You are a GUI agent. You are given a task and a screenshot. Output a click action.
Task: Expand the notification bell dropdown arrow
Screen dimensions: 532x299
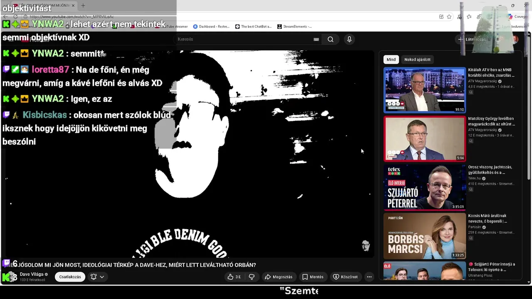(x=102, y=277)
